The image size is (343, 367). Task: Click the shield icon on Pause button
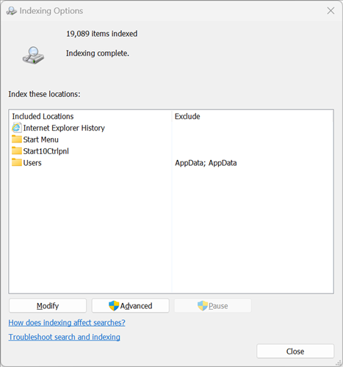pyautogui.click(x=203, y=305)
